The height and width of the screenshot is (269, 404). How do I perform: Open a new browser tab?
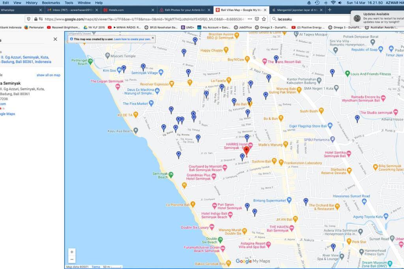329,10
